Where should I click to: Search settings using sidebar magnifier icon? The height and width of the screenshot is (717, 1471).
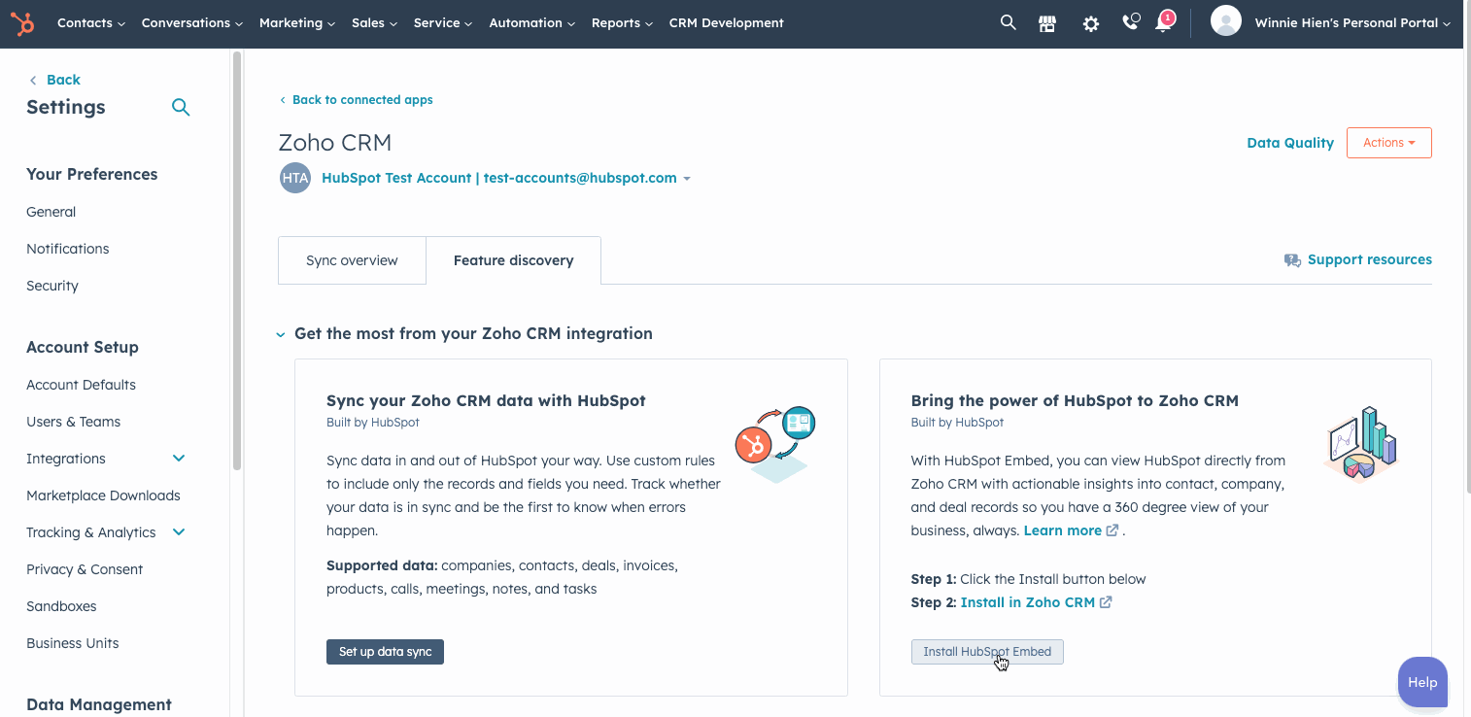pyautogui.click(x=181, y=107)
